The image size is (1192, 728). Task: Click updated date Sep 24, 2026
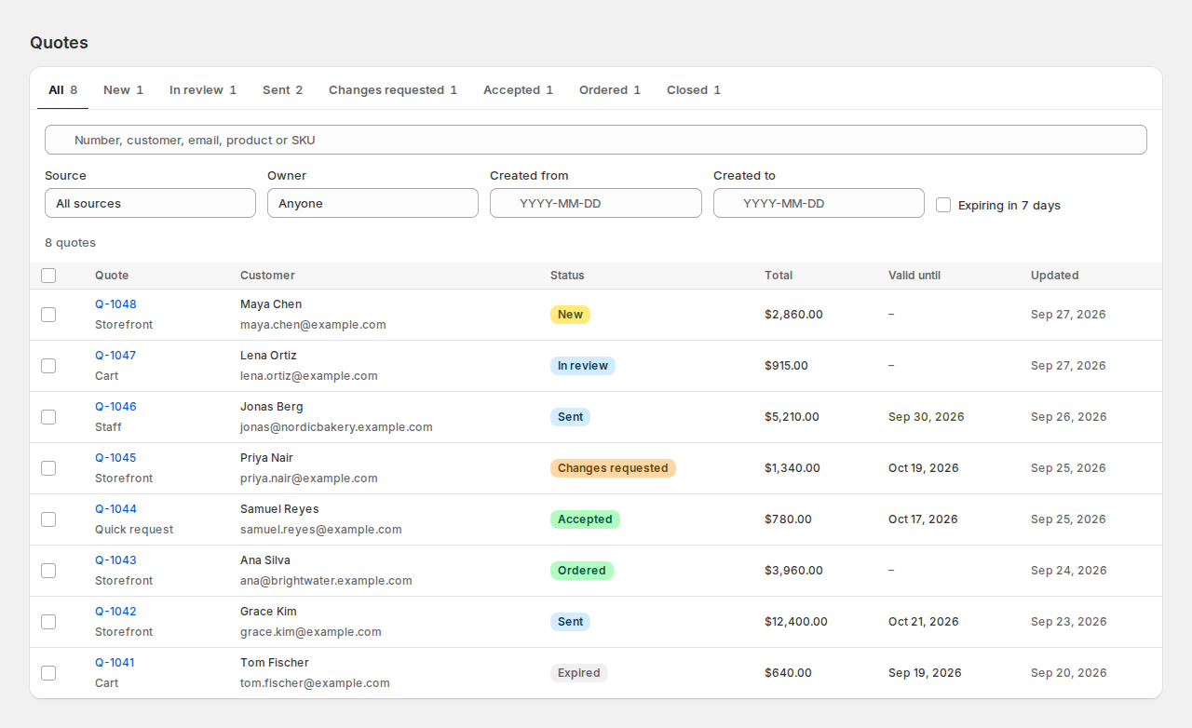[x=1069, y=571]
